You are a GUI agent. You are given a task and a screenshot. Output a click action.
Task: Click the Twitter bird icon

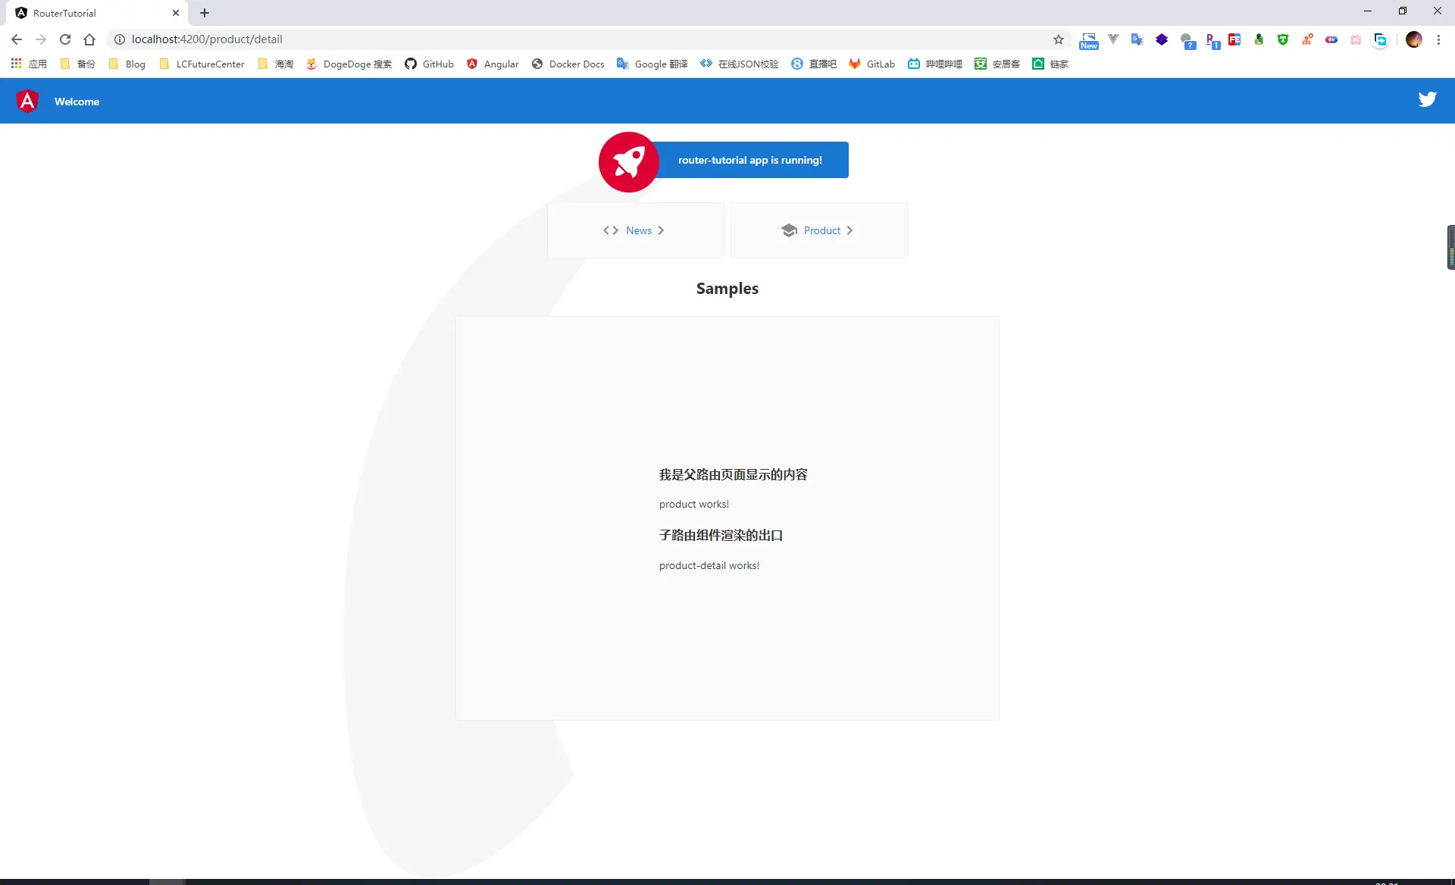click(1427, 99)
